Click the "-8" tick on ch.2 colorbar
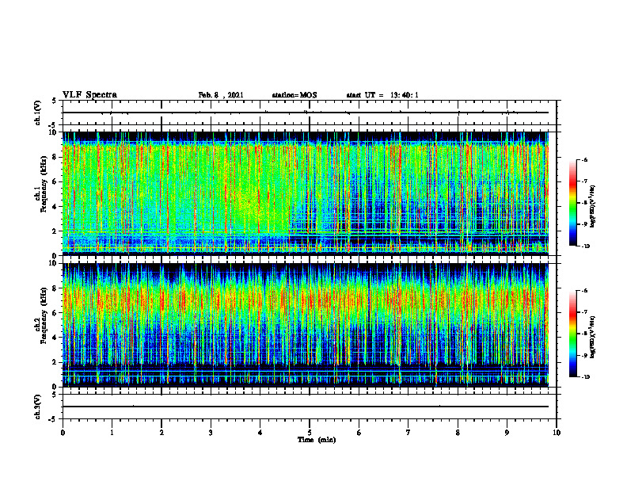The width and height of the screenshot is (627, 485). click(x=584, y=334)
